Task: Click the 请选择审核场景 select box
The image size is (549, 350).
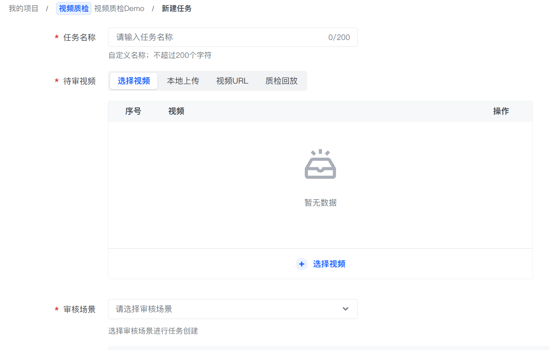Action: click(233, 309)
